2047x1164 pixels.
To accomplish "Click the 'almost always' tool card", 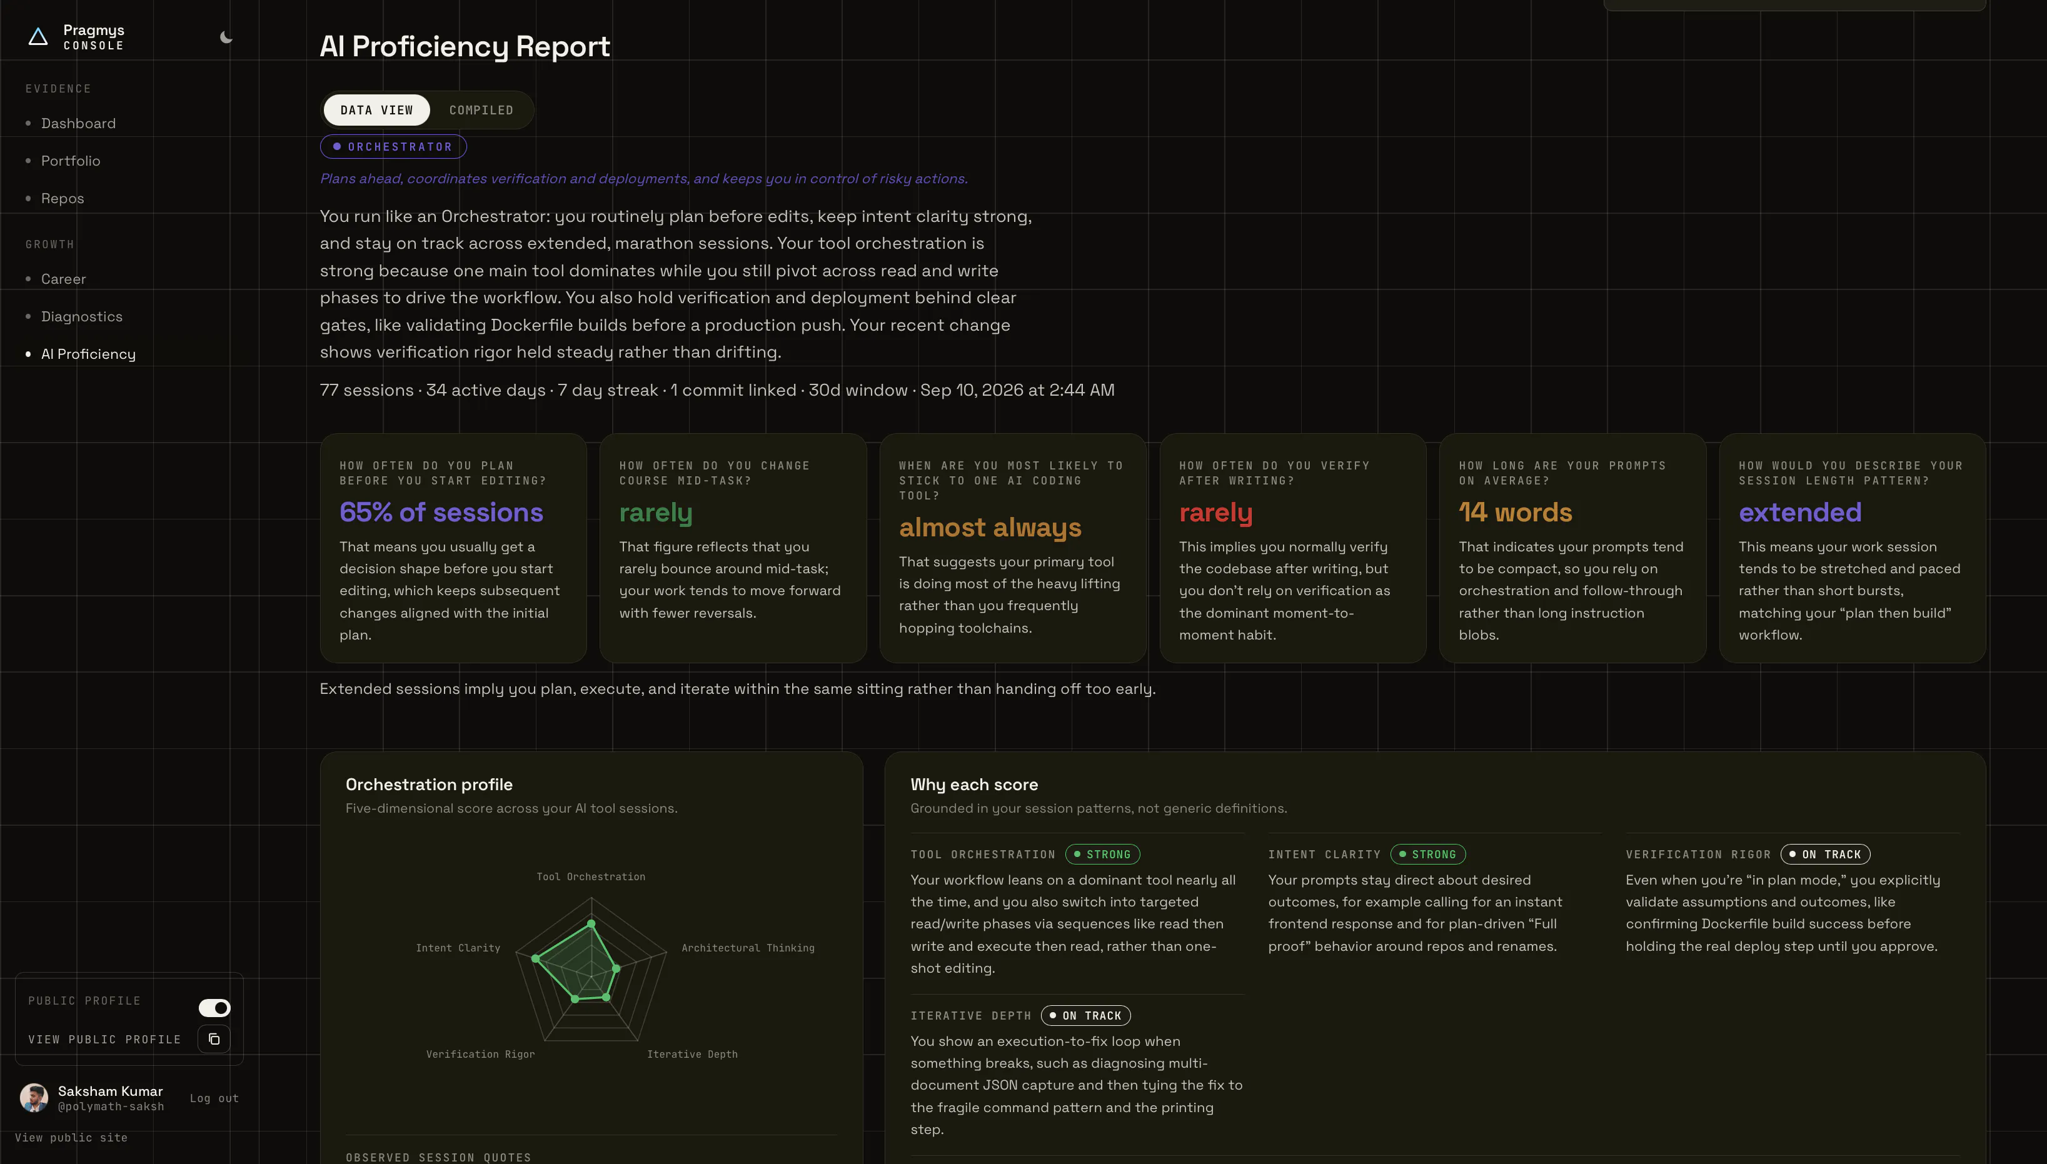I will pyautogui.click(x=1013, y=548).
